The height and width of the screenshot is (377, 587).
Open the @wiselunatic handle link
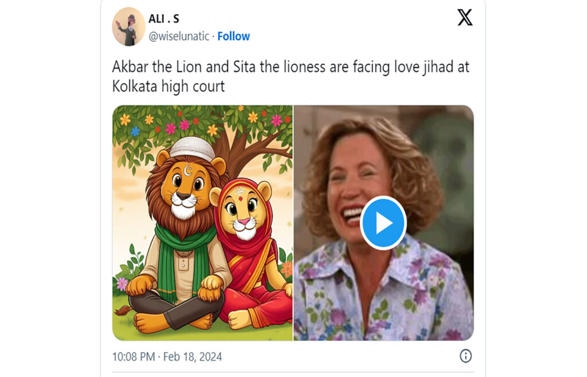click(179, 36)
